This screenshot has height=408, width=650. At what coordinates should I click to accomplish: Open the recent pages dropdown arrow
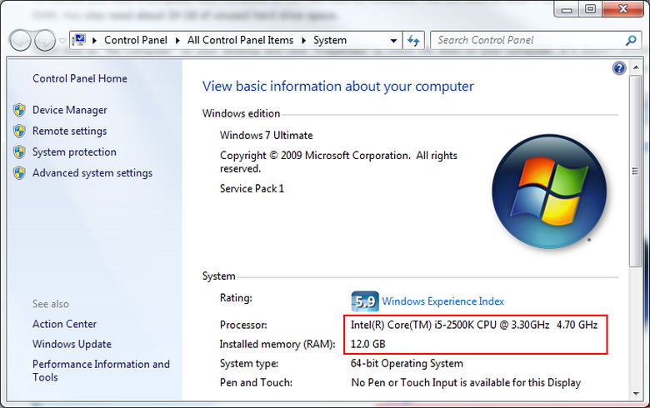pyautogui.click(x=62, y=40)
